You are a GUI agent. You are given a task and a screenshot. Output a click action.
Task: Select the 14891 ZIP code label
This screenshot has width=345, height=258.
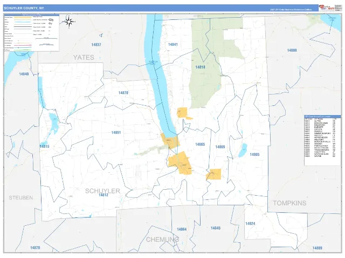click(116, 133)
